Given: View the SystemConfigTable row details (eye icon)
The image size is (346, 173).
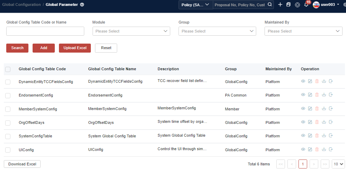Looking at the screenshot, I should pyautogui.click(x=303, y=136).
